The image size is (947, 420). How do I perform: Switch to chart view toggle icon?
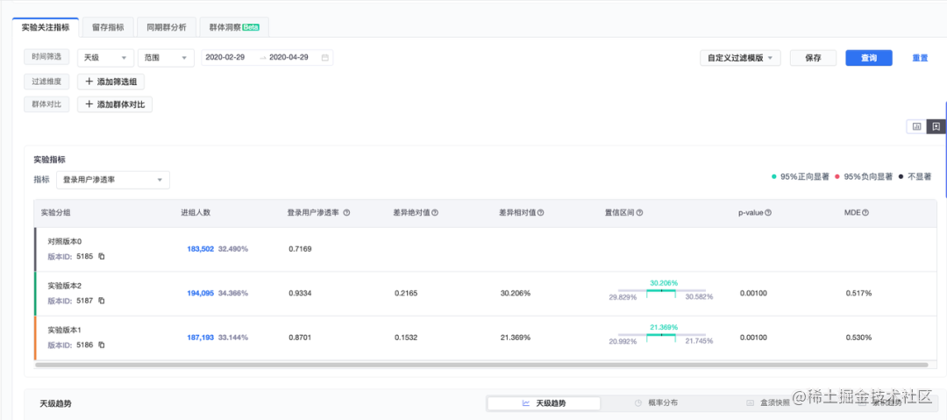click(x=916, y=126)
